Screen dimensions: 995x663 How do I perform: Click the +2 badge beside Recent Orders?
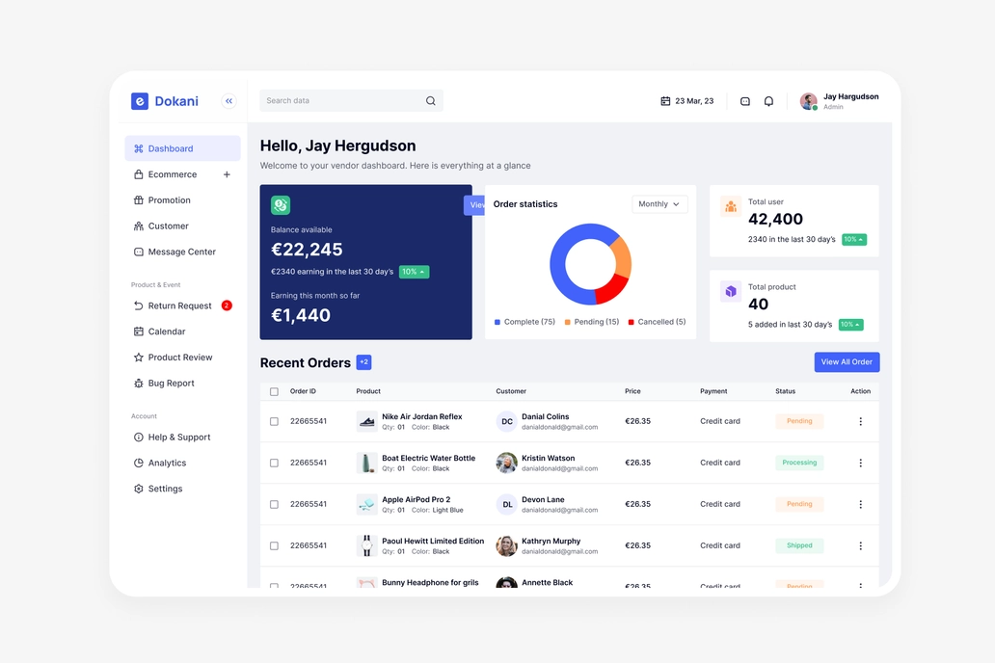pos(363,362)
